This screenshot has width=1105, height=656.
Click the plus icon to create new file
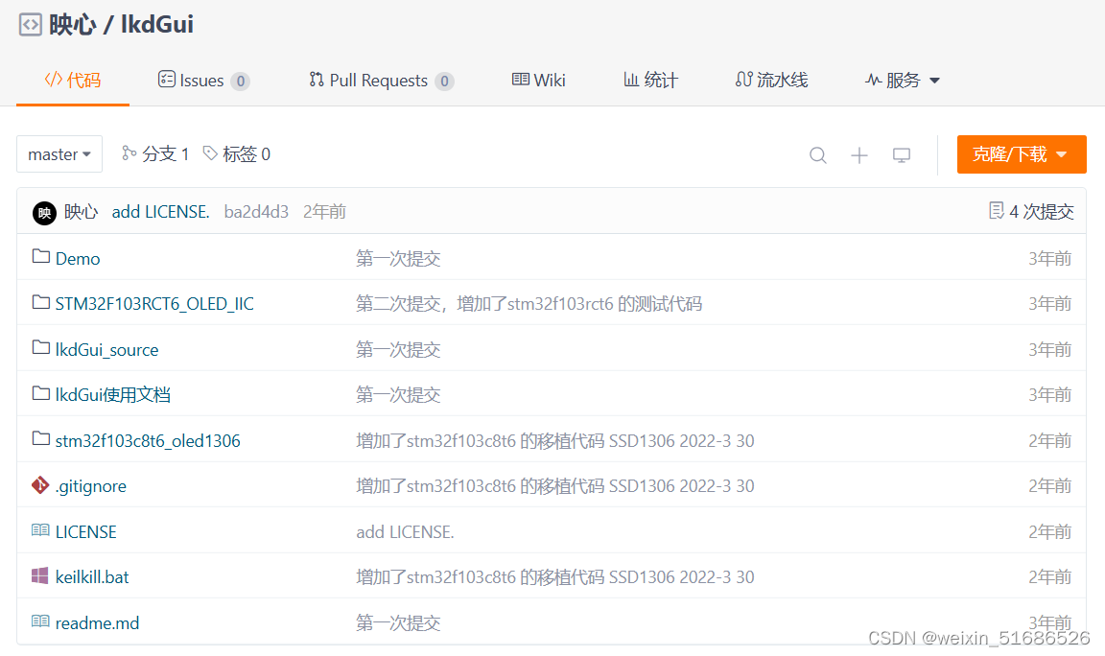click(859, 154)
